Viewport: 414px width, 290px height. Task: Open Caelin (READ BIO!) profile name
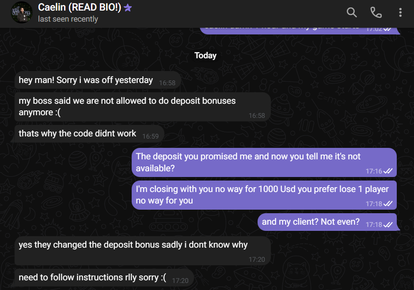click(x=80, y=8)
